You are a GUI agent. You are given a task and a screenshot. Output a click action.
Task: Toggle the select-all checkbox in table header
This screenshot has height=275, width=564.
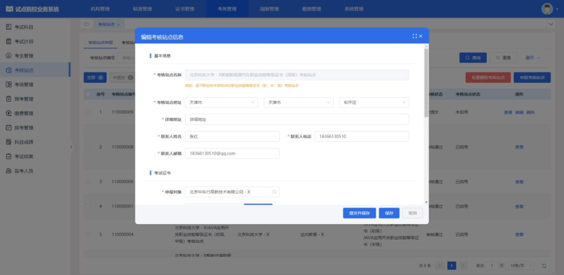(x=88, y=94)
